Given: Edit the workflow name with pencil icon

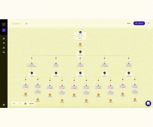Looking at the screenshot, I should [x=27, y=24].
